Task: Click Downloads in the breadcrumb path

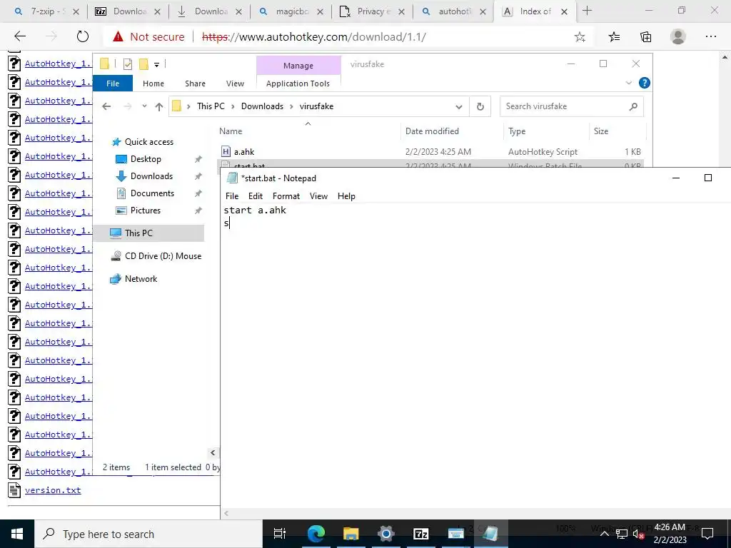Action: tap(262, 106)
